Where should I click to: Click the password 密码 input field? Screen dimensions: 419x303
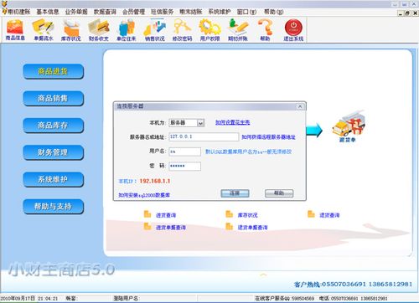(x=184, y=166)
